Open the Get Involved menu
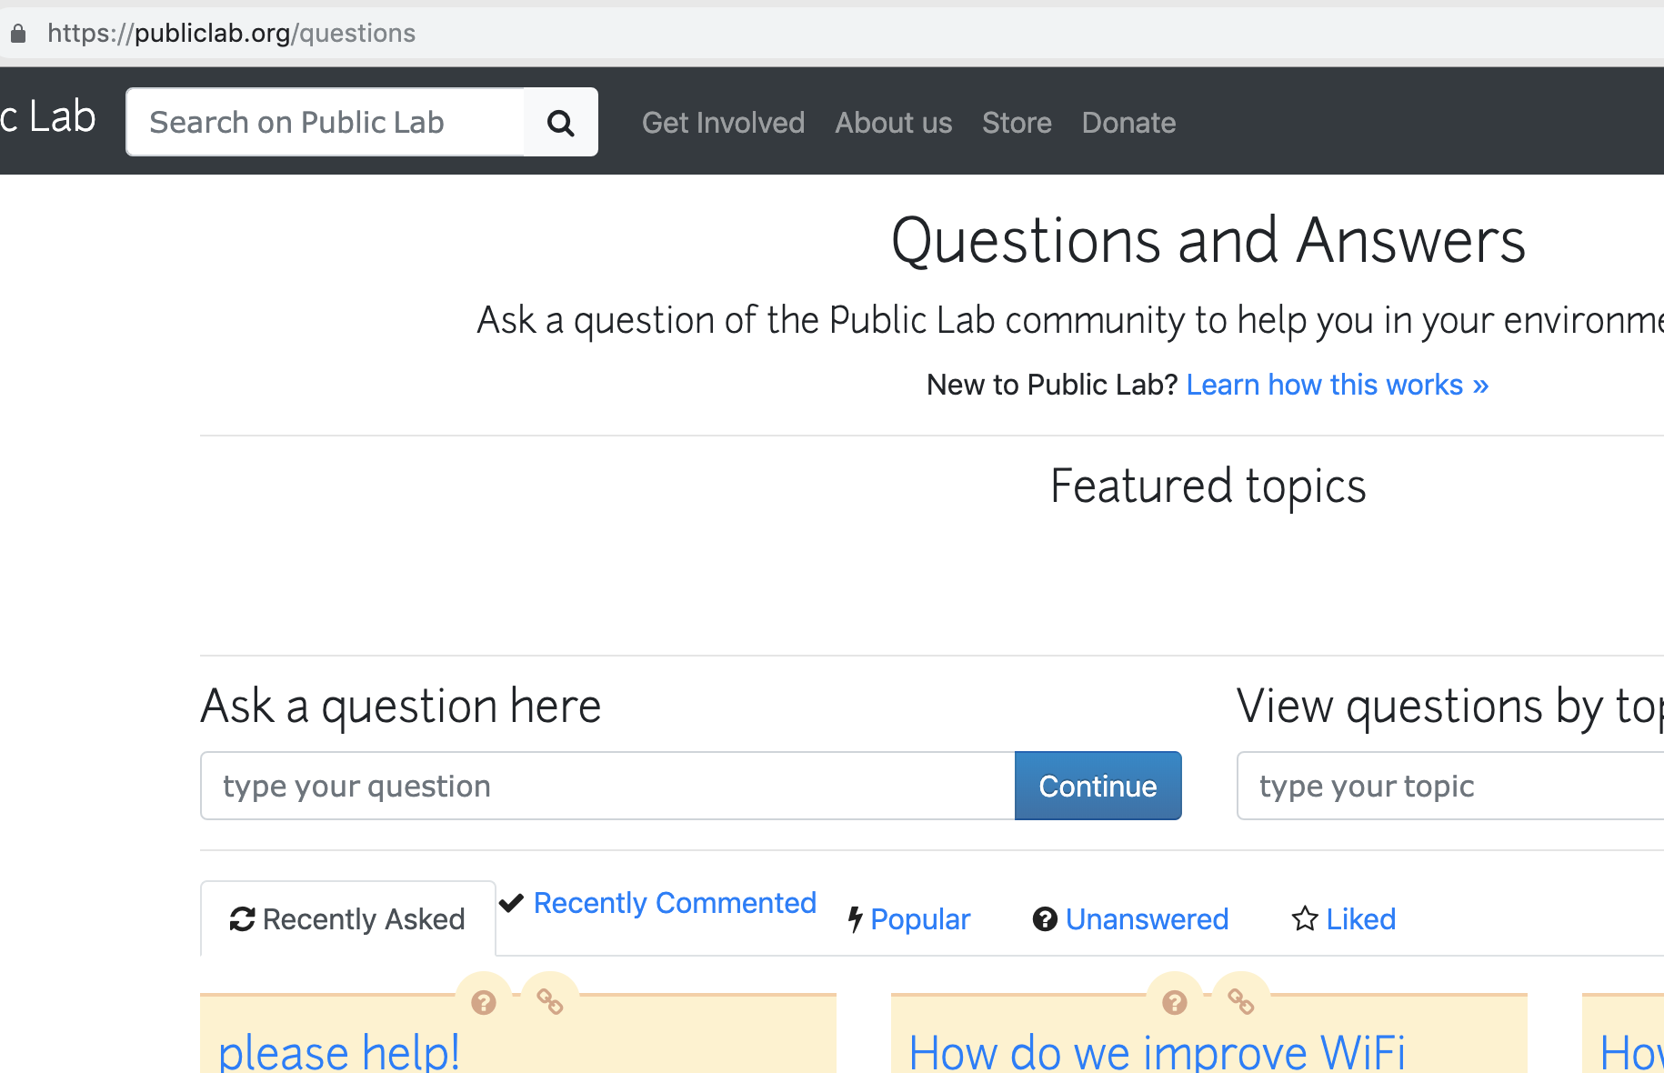This screenshot has height=1073, width=1664. pyautogui.click(x=723, y=122)
